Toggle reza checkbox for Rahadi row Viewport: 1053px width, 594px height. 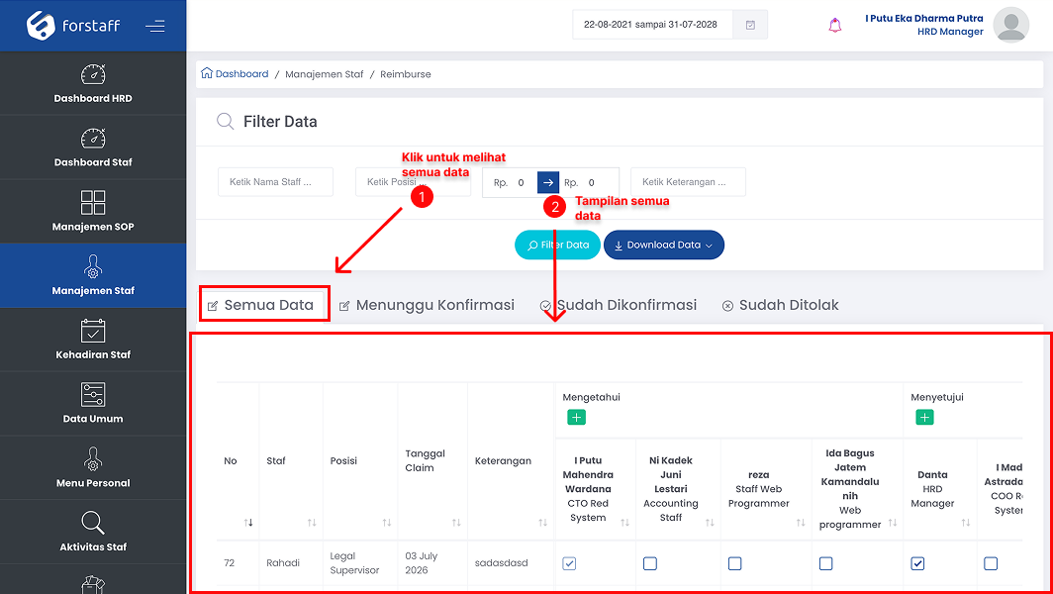coord(734,563)
